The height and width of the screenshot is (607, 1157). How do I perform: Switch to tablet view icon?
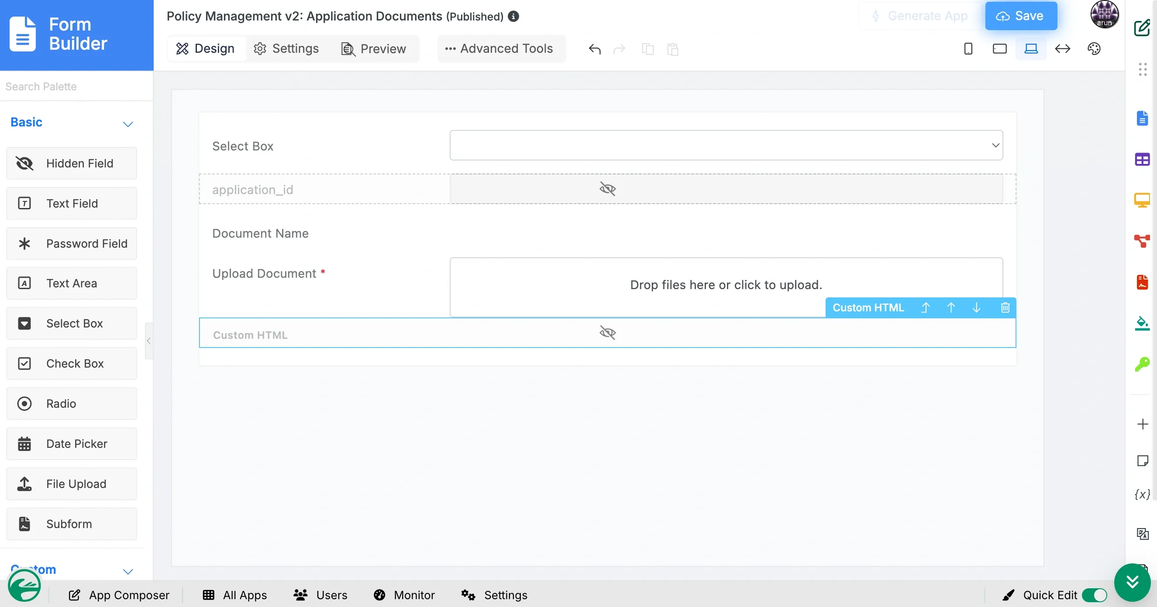pos(999,49)
